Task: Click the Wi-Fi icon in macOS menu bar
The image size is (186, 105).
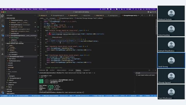Action: pos(133,9)
